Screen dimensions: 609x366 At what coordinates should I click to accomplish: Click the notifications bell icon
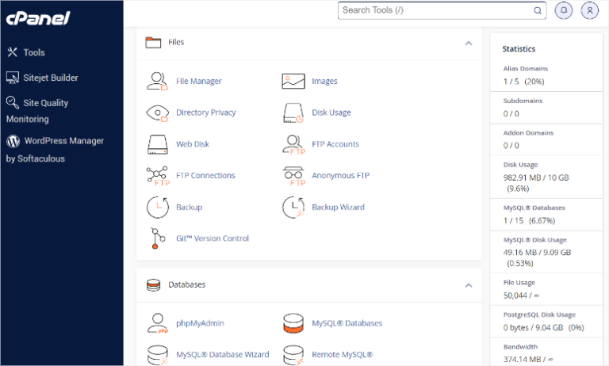coord(564,10)
